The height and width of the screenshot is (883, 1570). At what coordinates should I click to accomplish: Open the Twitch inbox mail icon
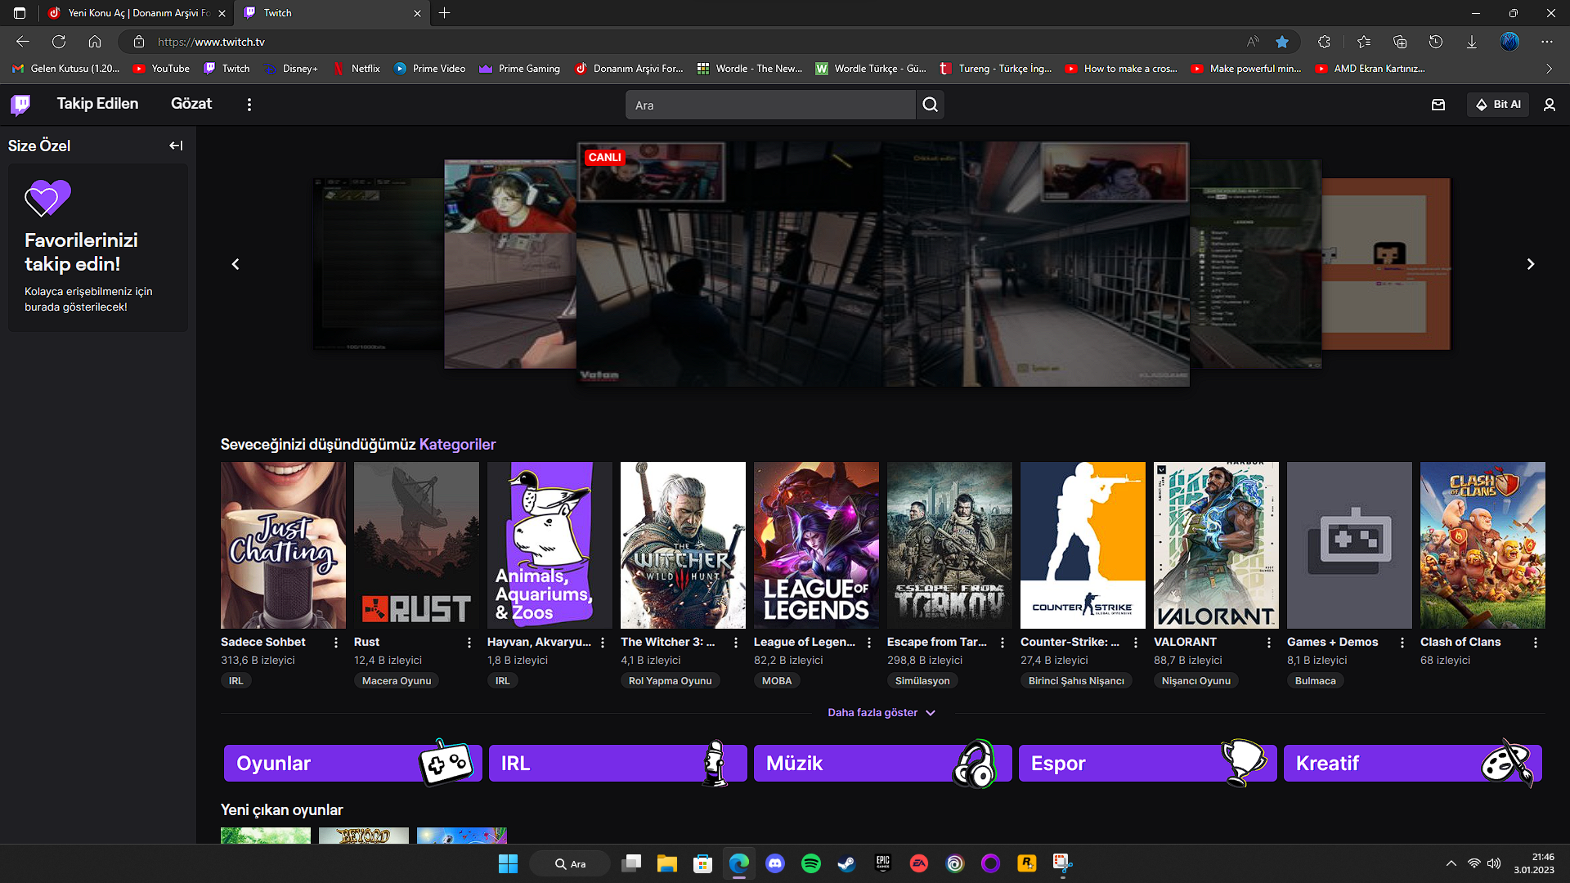tap(1438, 105)
